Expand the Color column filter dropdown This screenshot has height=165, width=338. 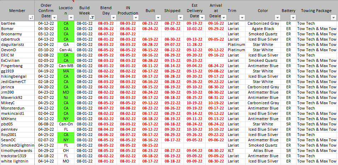tap(277, 17)
